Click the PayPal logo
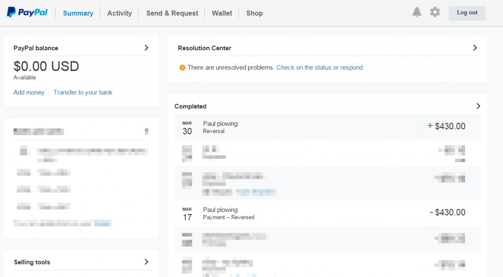 click(28, 12)
